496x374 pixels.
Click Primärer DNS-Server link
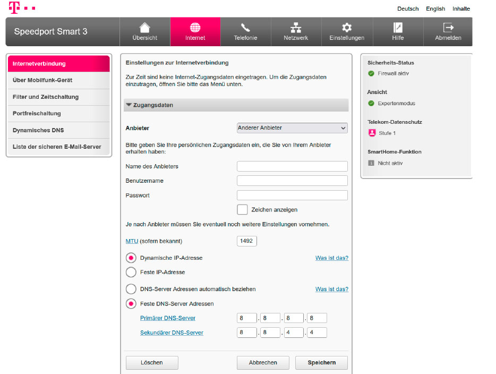click(168, 318)
